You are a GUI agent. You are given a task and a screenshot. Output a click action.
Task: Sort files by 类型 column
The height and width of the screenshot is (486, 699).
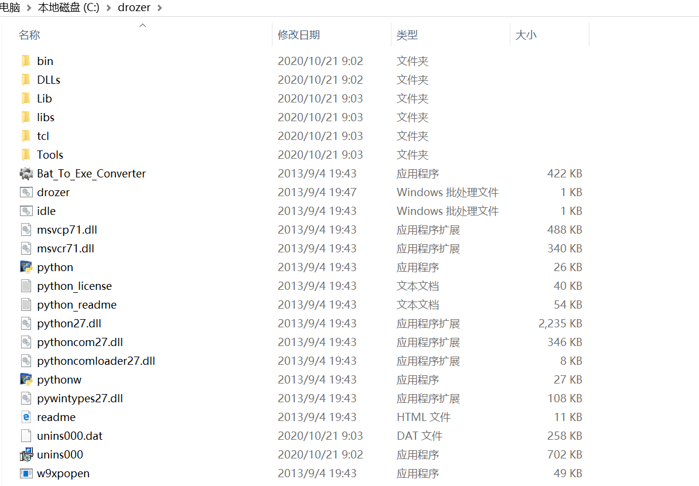click(x=407, y=35)
